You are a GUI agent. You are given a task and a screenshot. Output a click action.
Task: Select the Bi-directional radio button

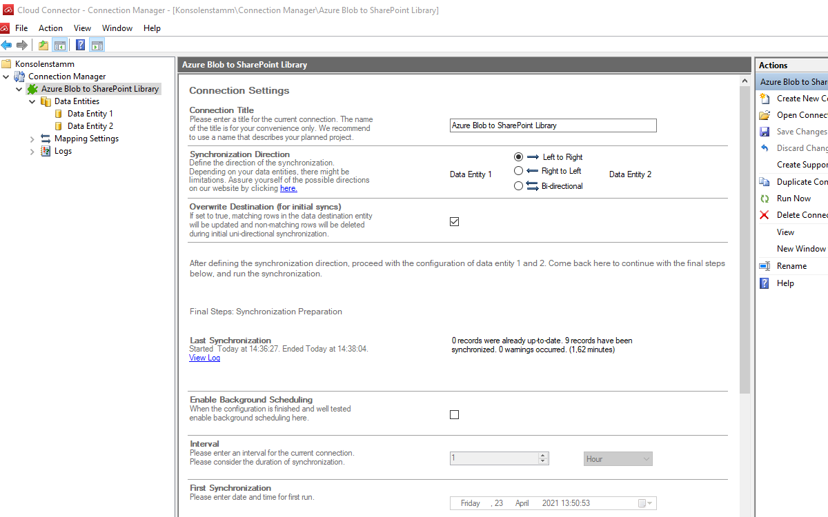click(x=519, y=186)
